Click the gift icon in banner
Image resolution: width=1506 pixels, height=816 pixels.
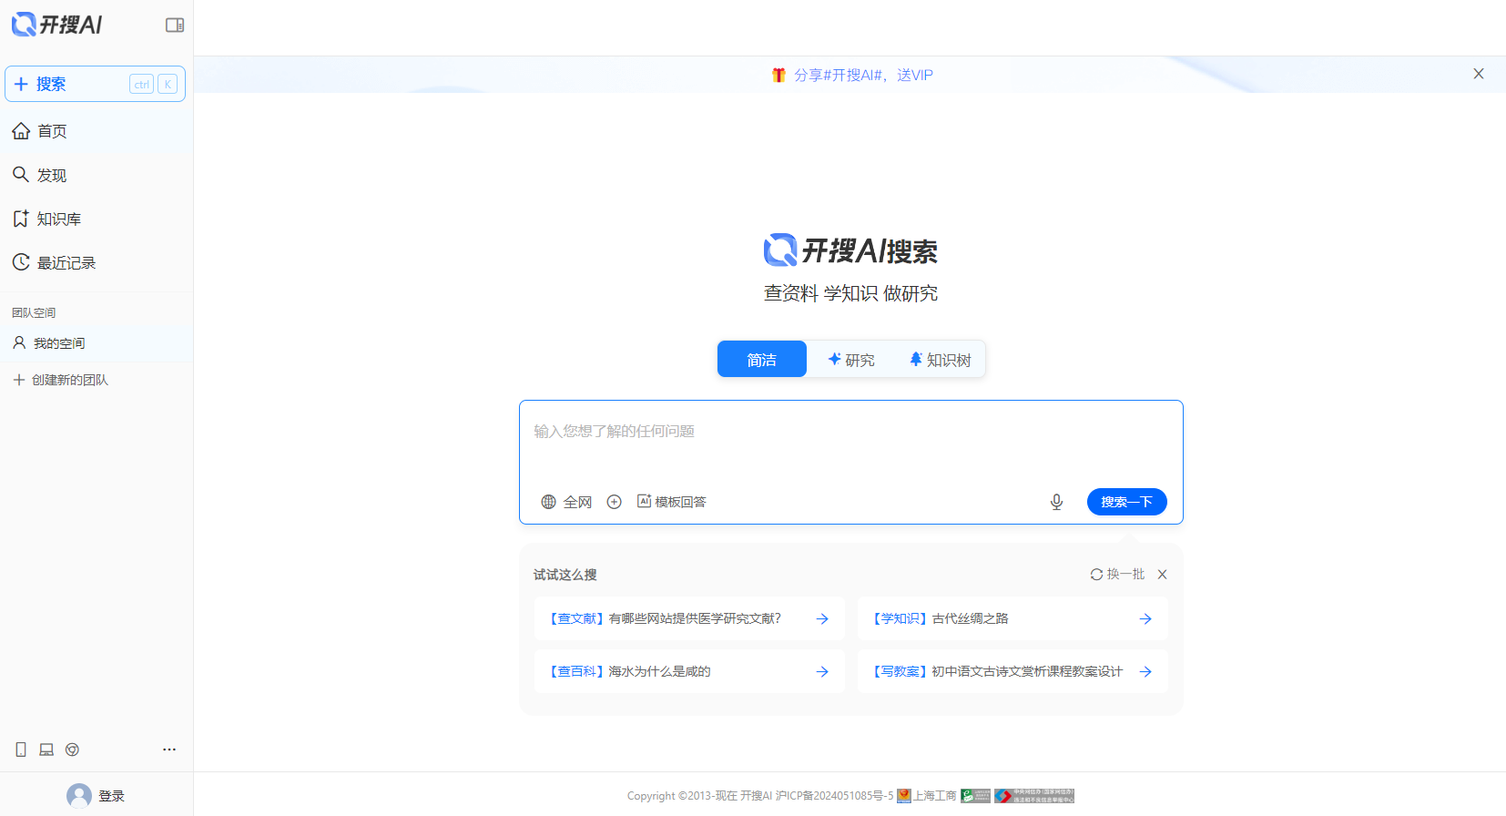pyautogui.click(x=778, y=75)
